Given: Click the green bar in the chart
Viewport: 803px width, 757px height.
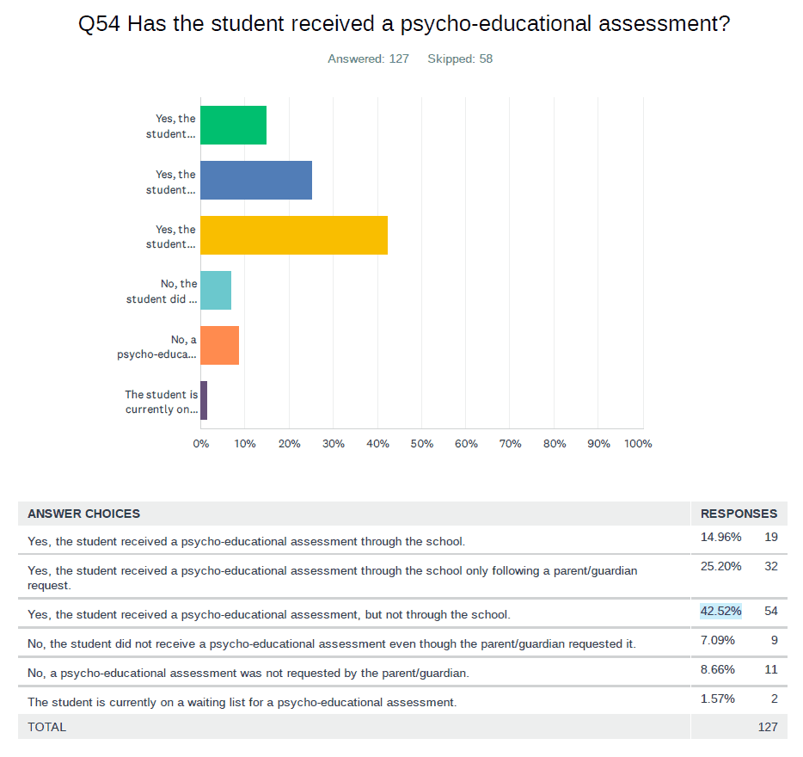Looking at the screenshot, I should coord(233,126).
